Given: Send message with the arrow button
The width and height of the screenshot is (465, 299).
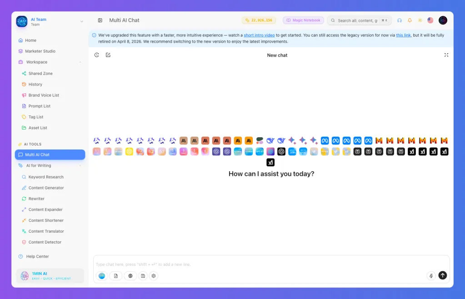Looking at the screenshot, I should (442, 275).
